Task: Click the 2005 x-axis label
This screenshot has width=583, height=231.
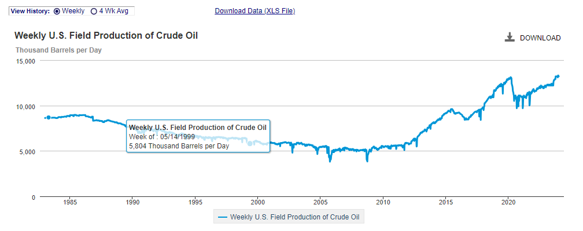Action: click(x=320, y=202)
